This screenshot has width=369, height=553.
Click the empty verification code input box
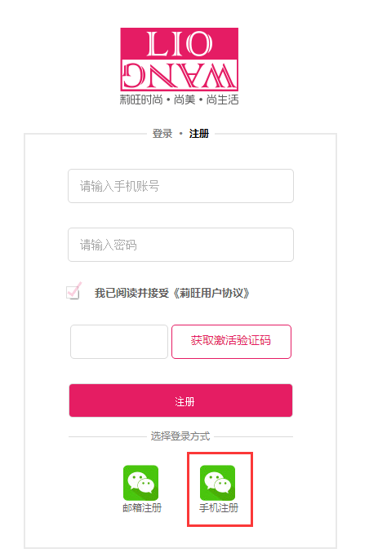click(119, 342)
